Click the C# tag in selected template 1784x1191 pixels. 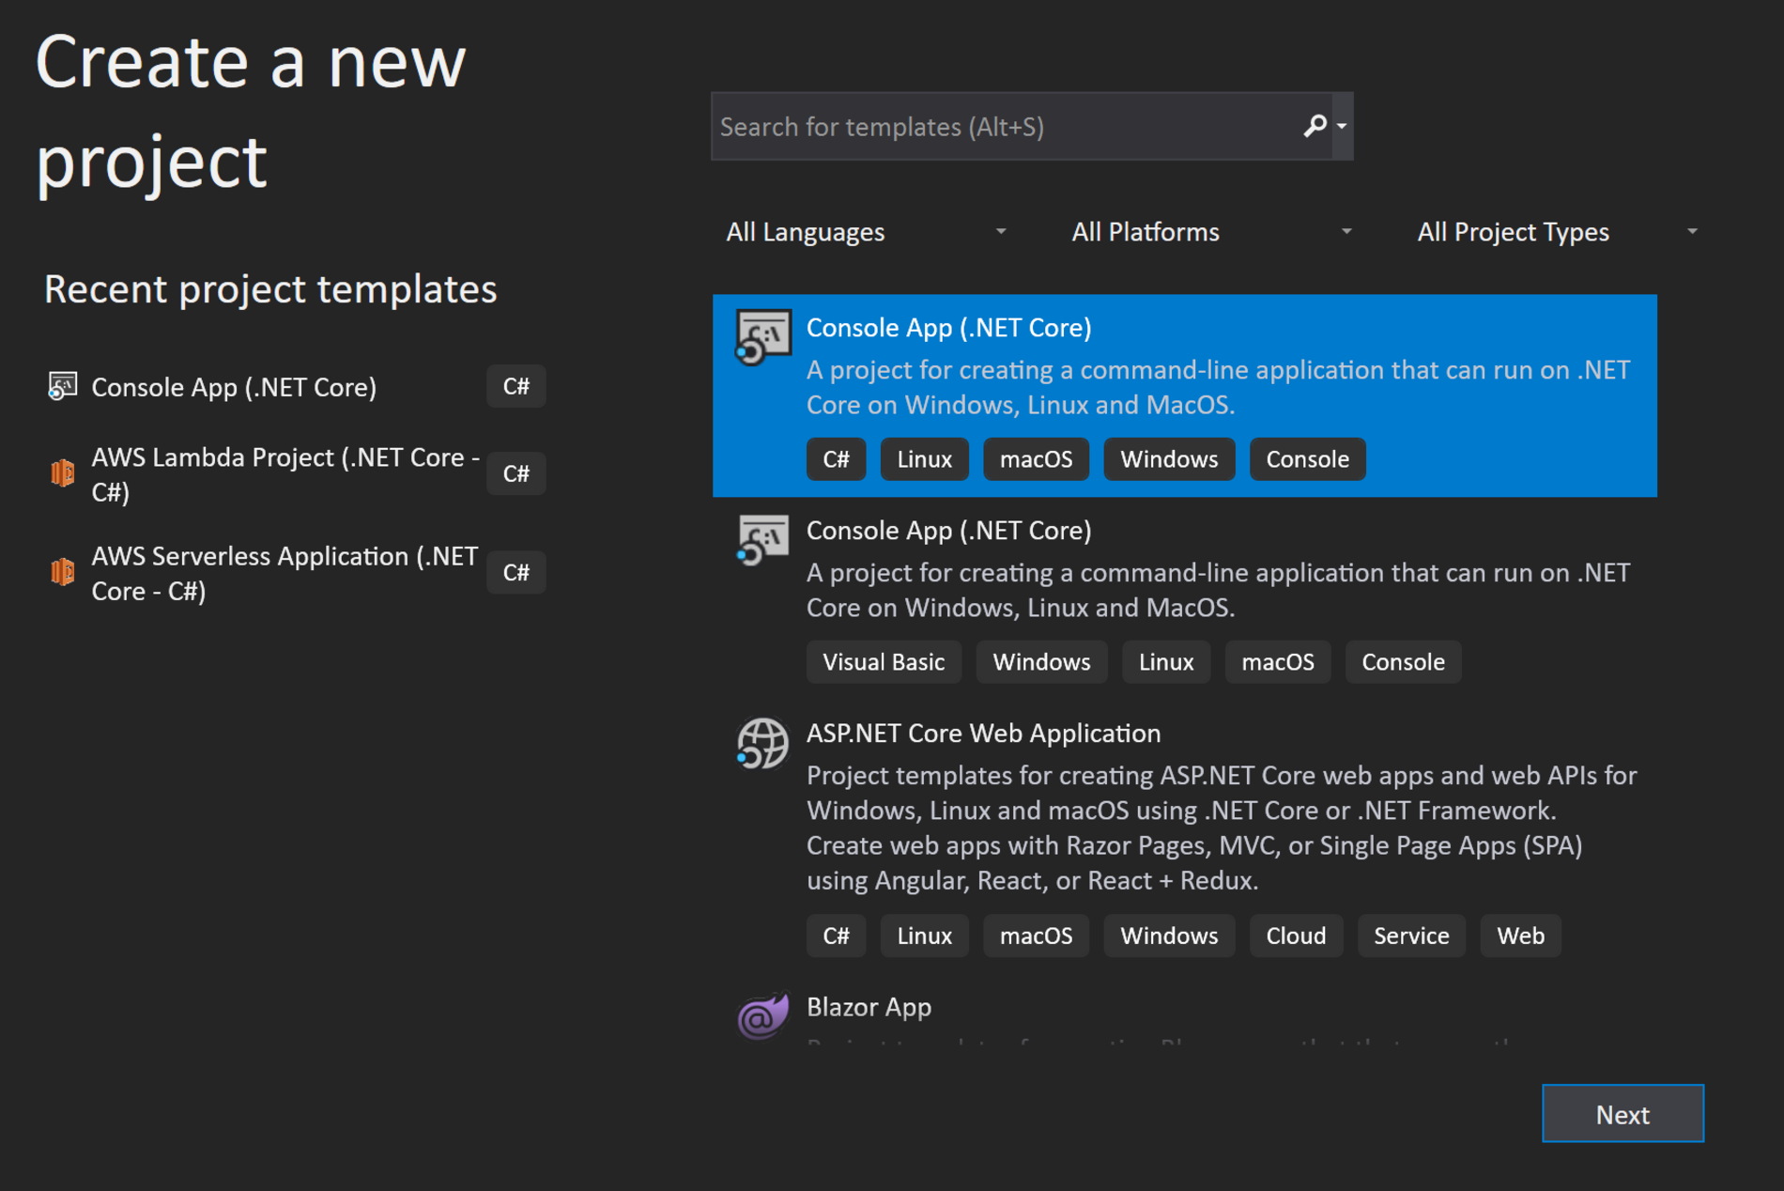point(836,459)
